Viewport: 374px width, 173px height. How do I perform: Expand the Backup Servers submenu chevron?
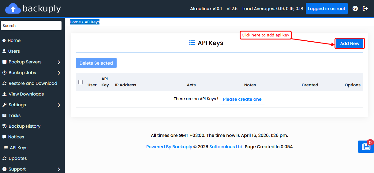point(59,62)
